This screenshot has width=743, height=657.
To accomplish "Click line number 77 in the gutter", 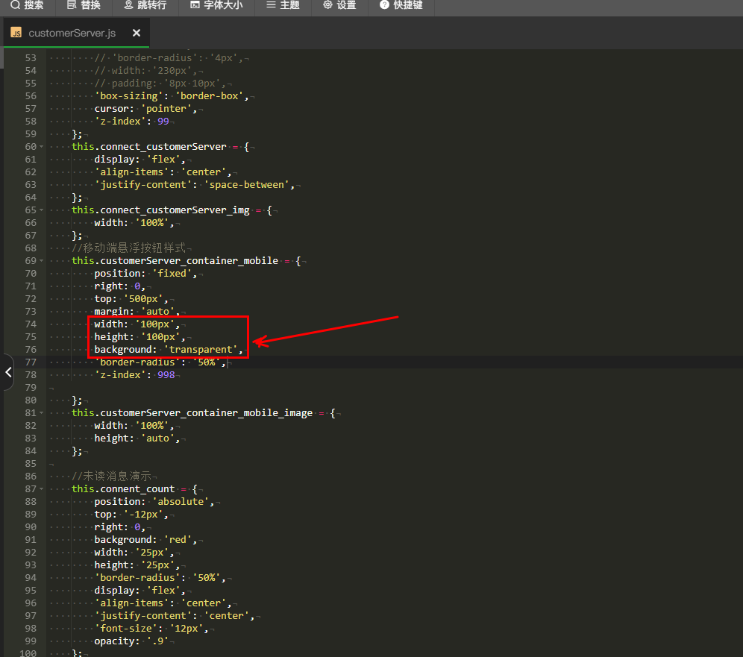I will (30, 362).
